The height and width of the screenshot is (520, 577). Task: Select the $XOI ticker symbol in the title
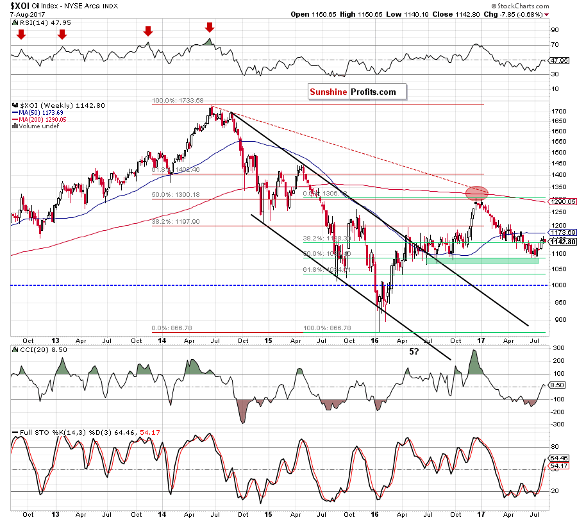[x=19, y=6]
